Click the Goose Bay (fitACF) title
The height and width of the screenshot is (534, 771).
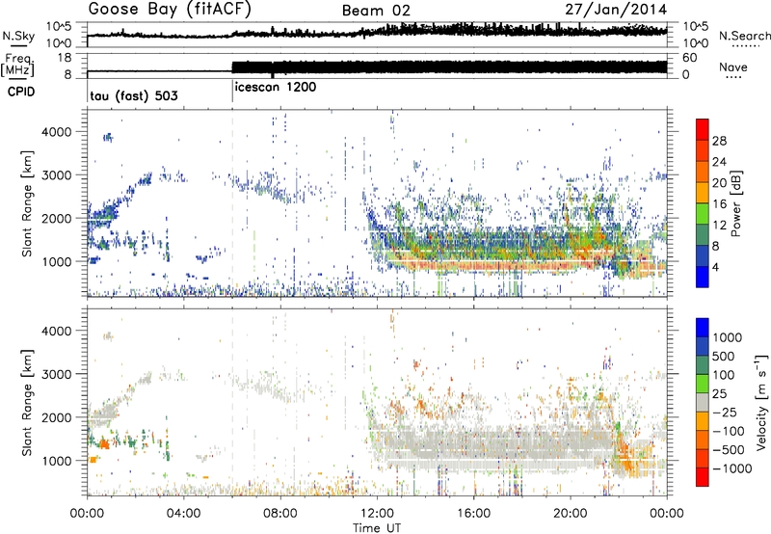[170, 10]
